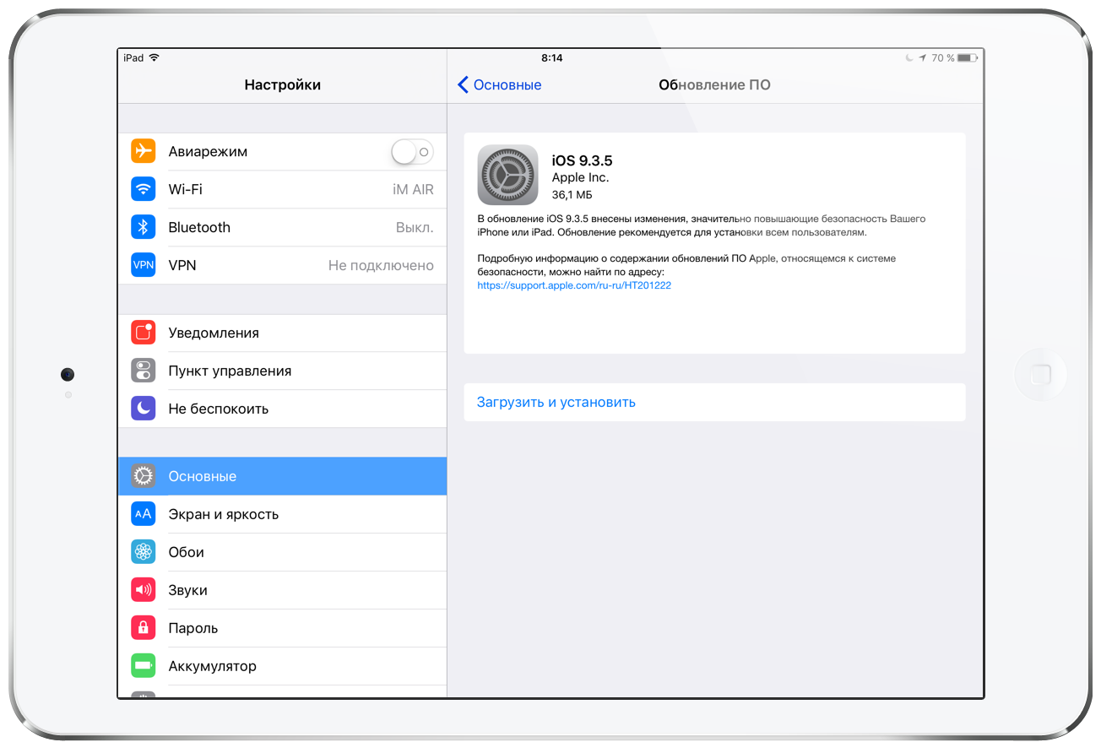Tap the battery indicator in status bar
Screen dimensions: 1101x753
pos(968,58)
